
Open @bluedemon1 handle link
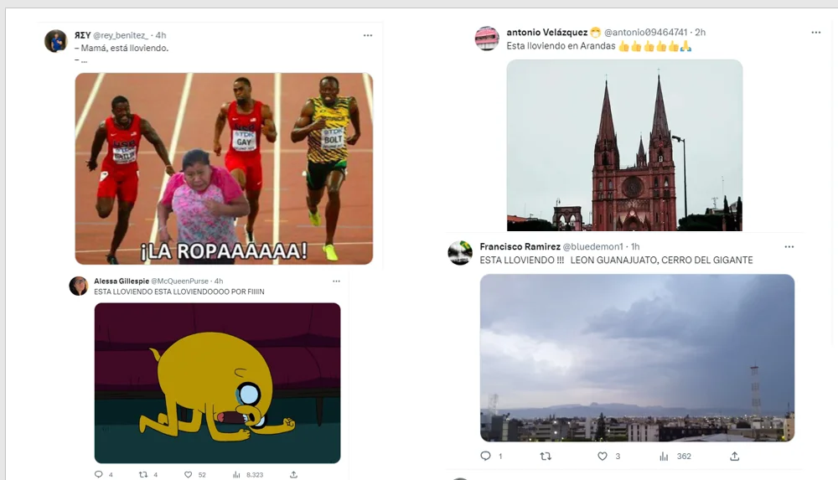(x=592, y=247)
